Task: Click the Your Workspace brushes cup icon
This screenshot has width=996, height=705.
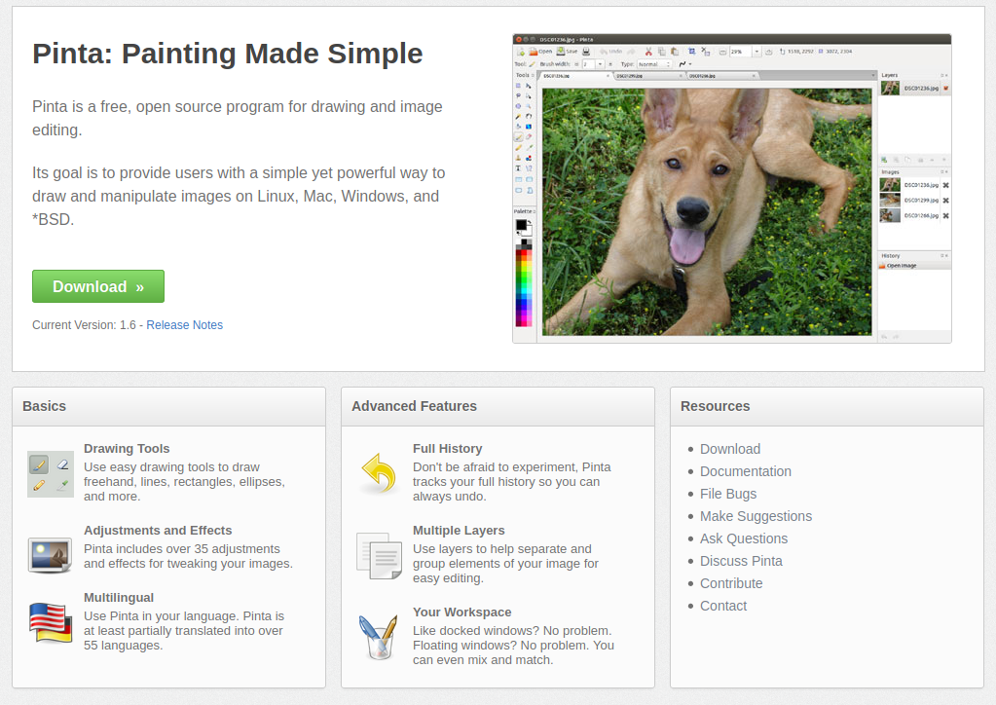Action: [379, 637]
